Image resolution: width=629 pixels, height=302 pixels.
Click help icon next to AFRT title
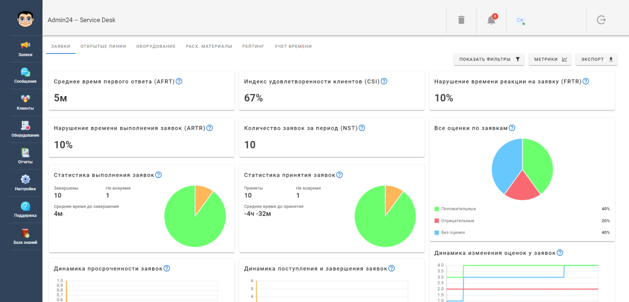coord(179,81)
